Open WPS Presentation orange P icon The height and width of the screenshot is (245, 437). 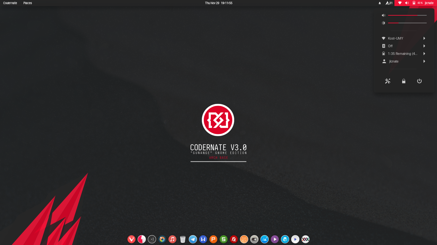pyautogui.click(x=213, y=239)
